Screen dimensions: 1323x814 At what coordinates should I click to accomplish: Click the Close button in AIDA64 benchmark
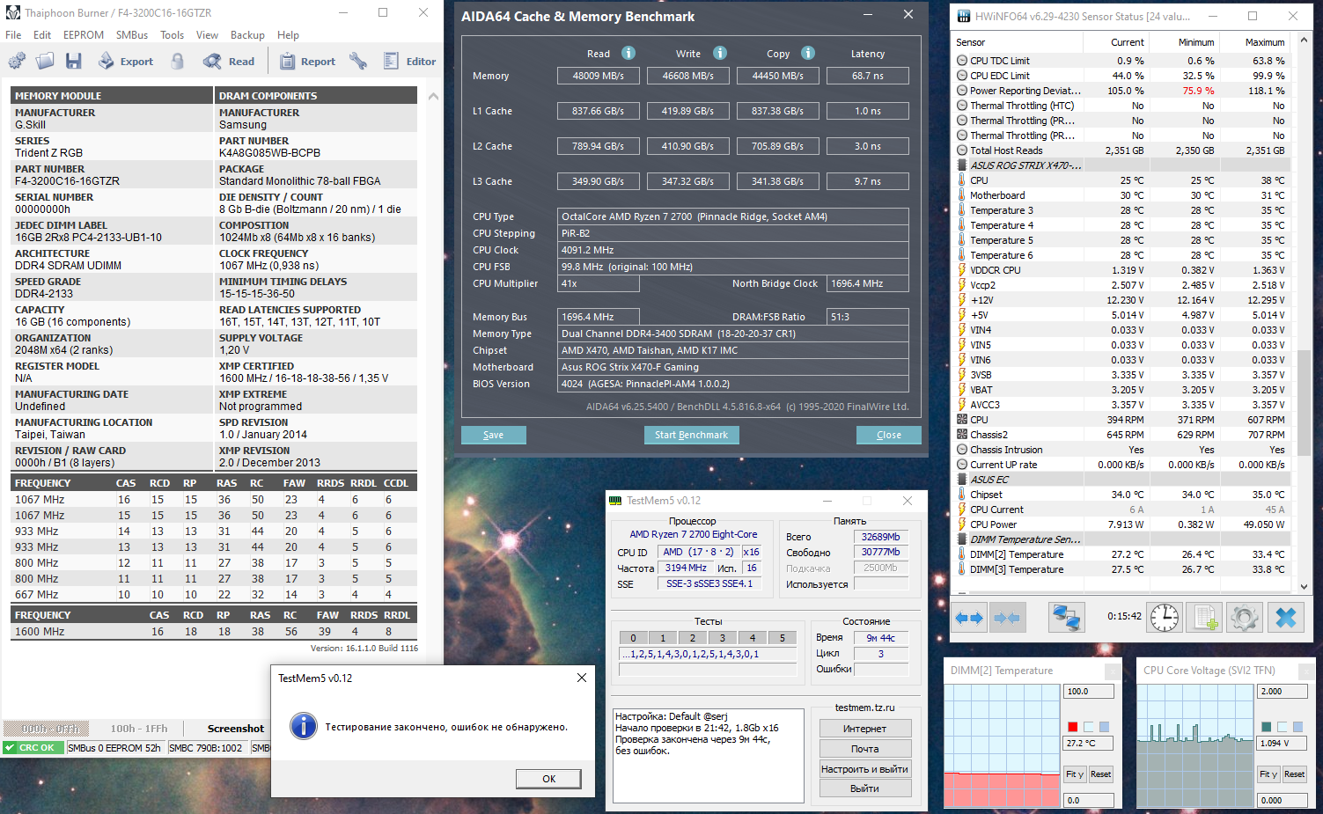pos(889,435)
